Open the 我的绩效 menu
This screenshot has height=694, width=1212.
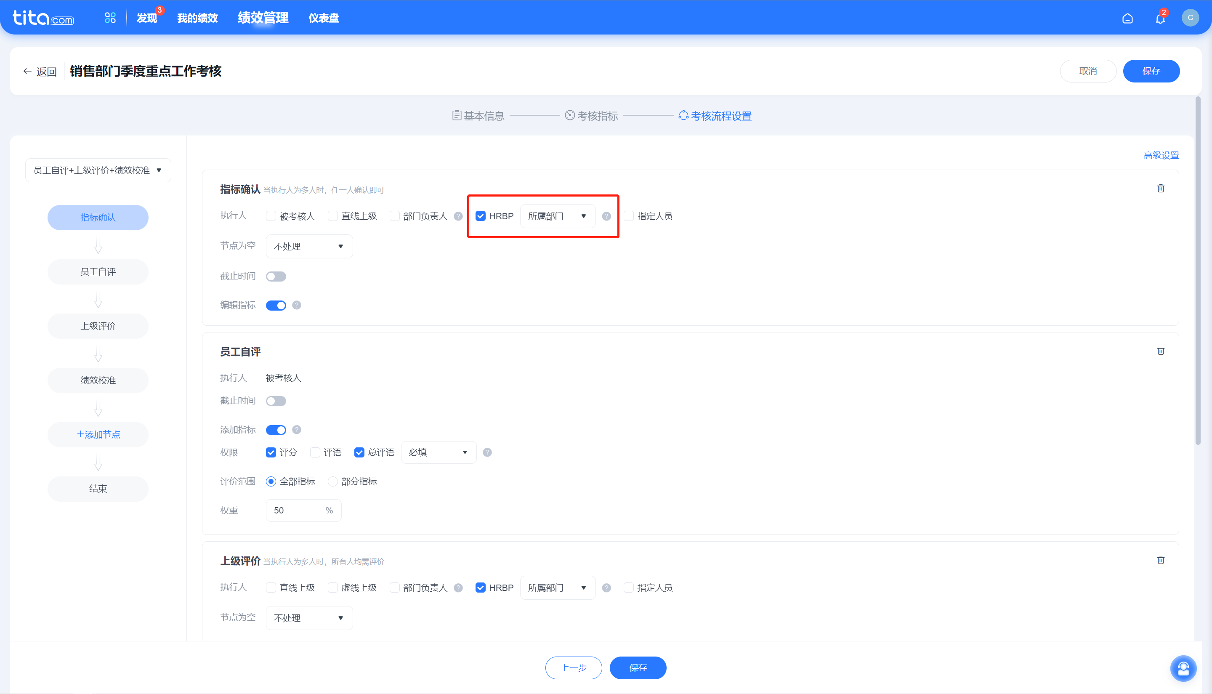point(197,18)
